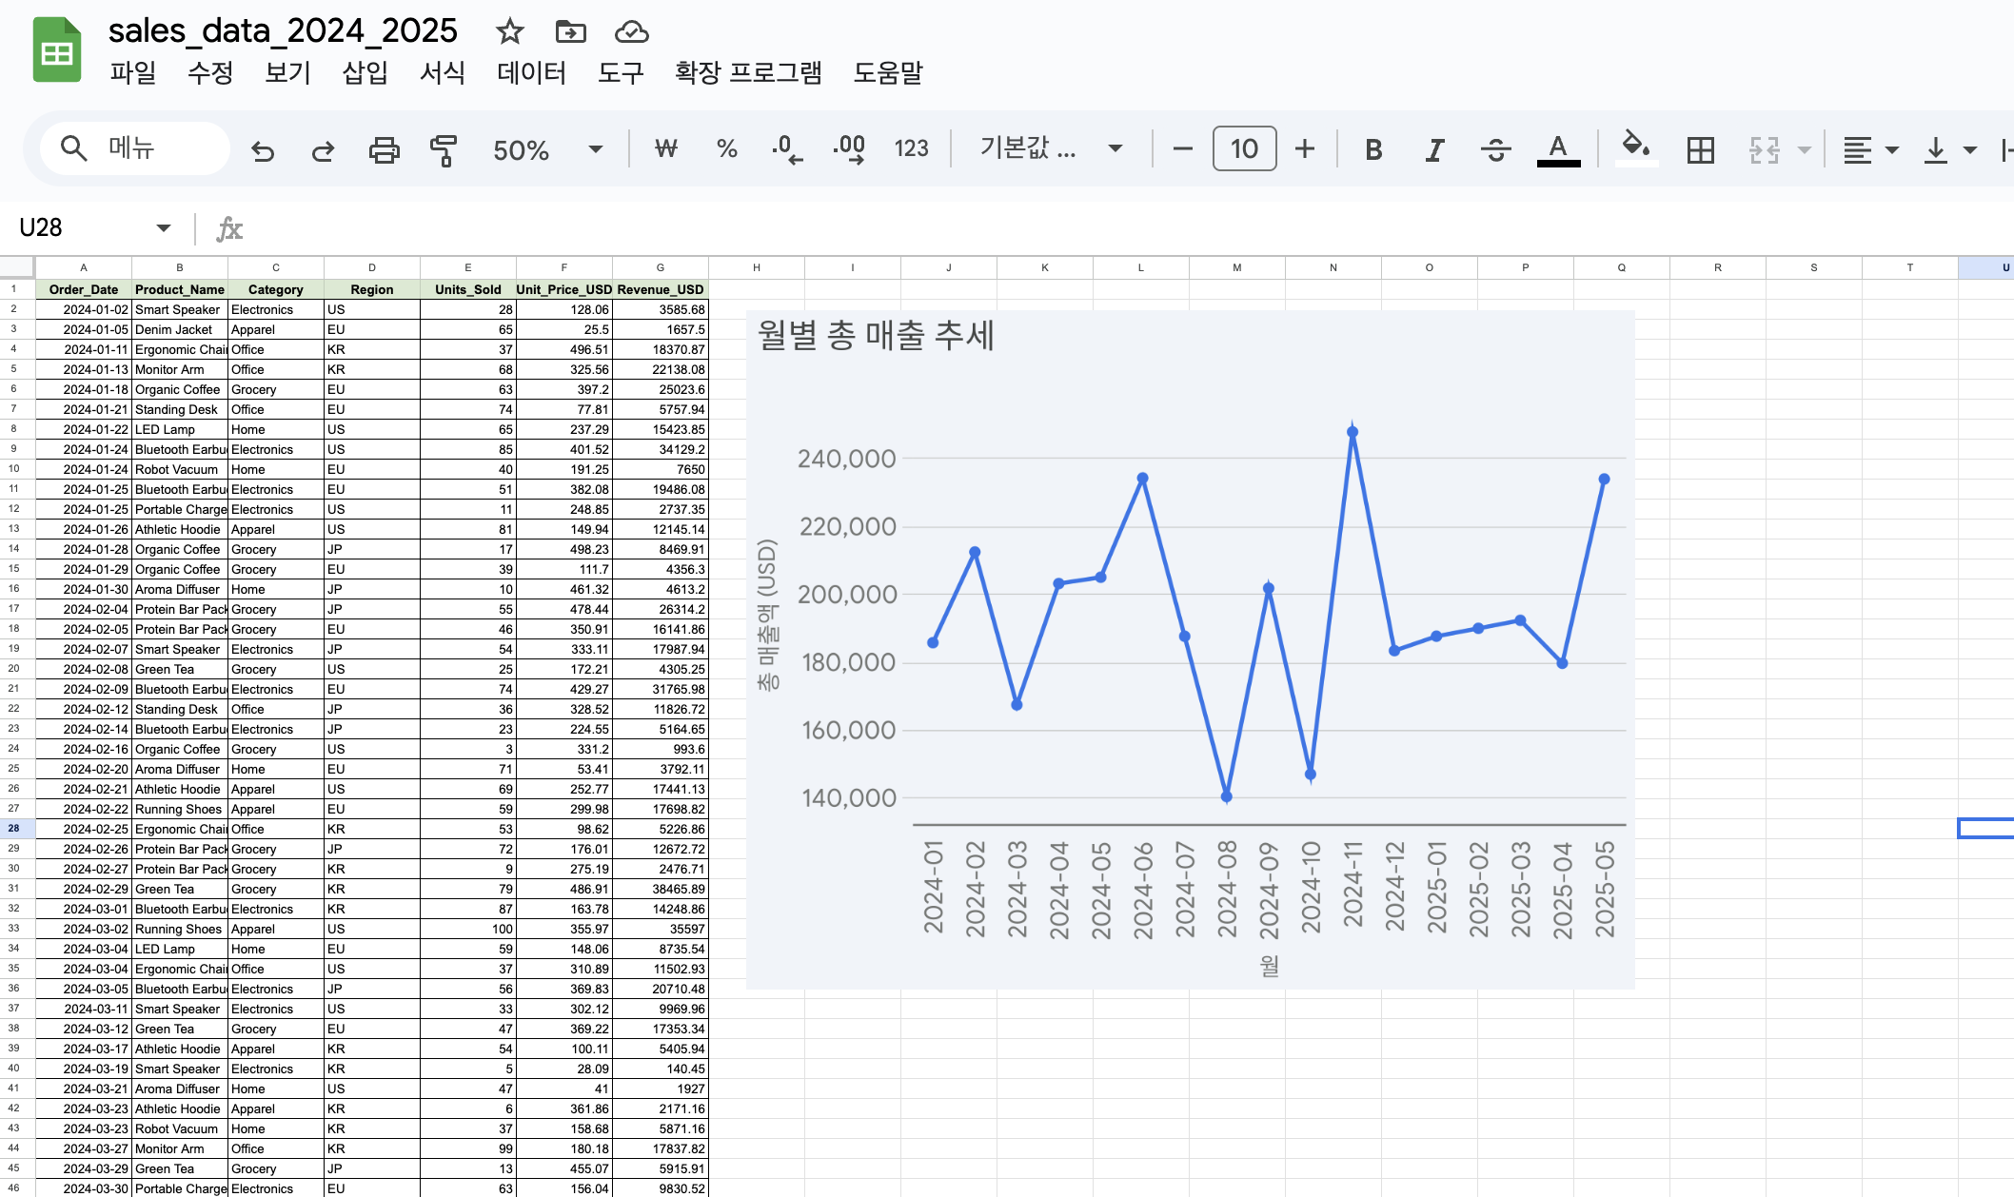Click the 2024-08 lowest data point
Image resolution: width=2014 pixels, height=1197 pixels.
click(1227, 796)
